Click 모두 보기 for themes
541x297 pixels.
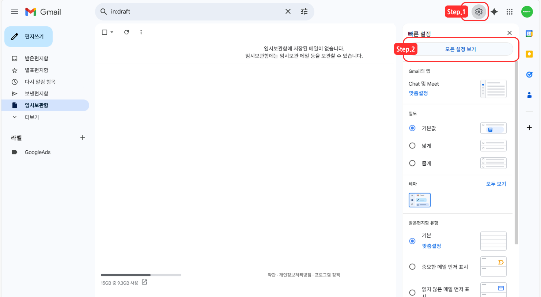pos(496,184)
